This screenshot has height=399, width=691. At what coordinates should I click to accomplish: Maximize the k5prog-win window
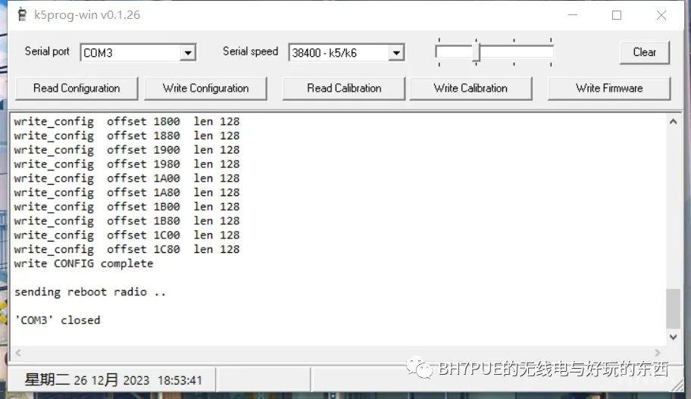(617, 15)
